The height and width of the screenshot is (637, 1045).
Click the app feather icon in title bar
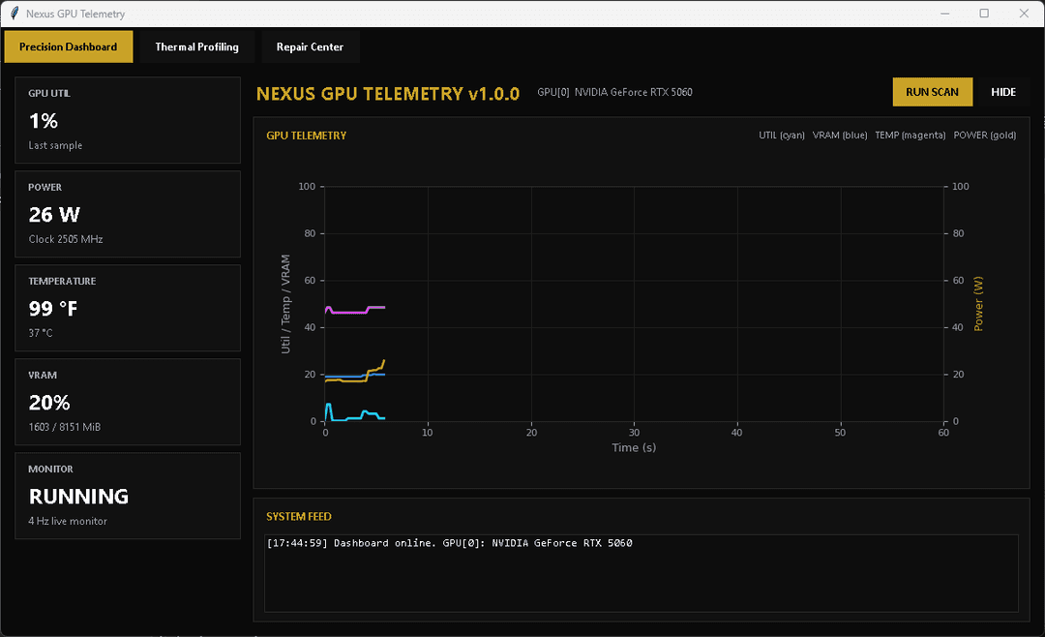[15, 14]
